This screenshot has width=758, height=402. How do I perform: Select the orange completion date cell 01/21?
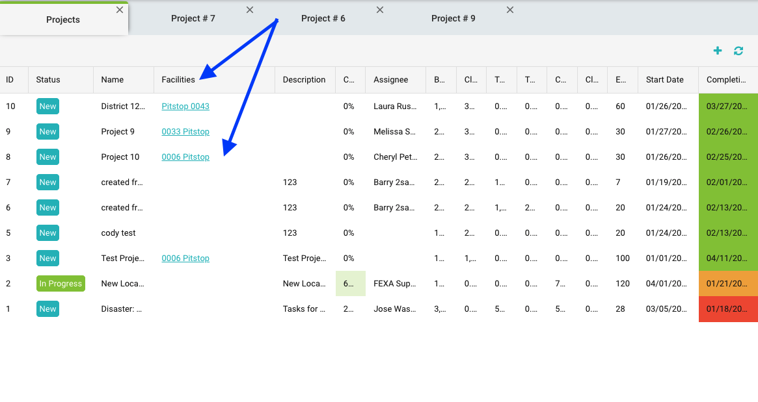(727, 284)
